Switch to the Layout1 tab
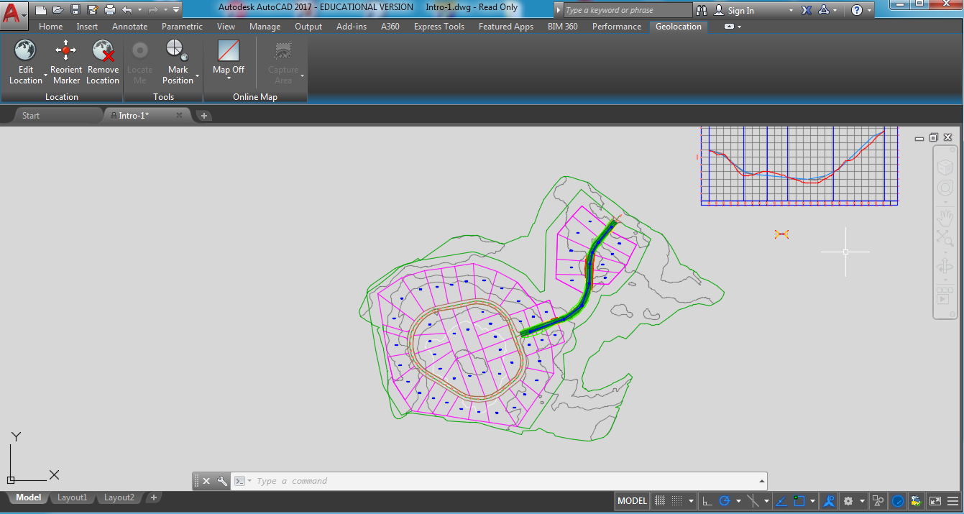This screenshot has height=514, width=964. coord(72,497)
